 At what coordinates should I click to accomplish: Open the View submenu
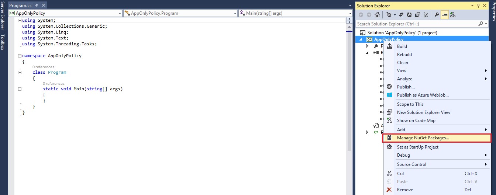437,71
